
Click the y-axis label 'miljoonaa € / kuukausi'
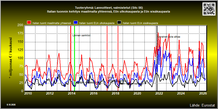11,58
